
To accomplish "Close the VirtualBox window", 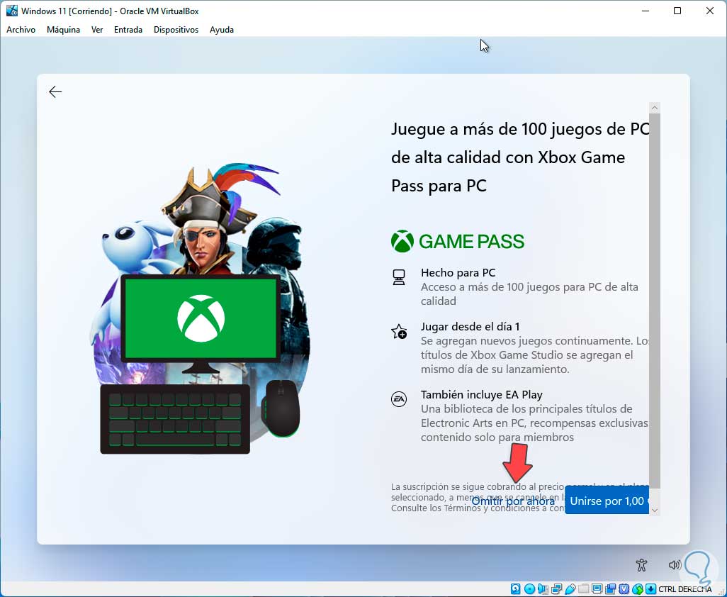I will pos(710,11).
